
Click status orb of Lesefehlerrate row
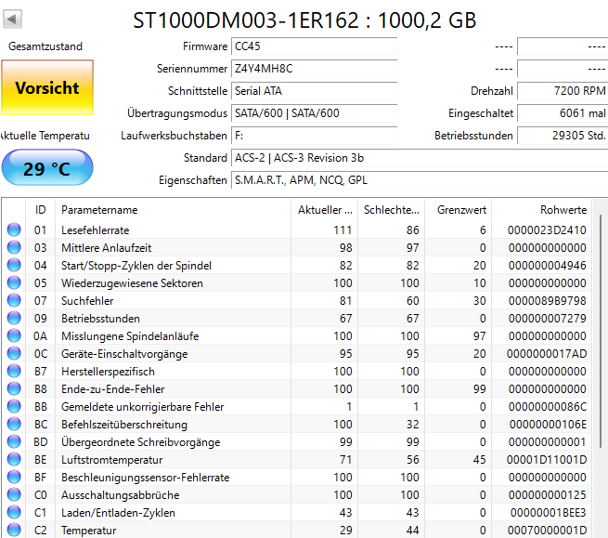coord(14,230)
